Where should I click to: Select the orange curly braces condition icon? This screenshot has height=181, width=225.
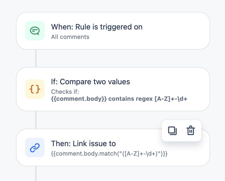pos(35,89)
